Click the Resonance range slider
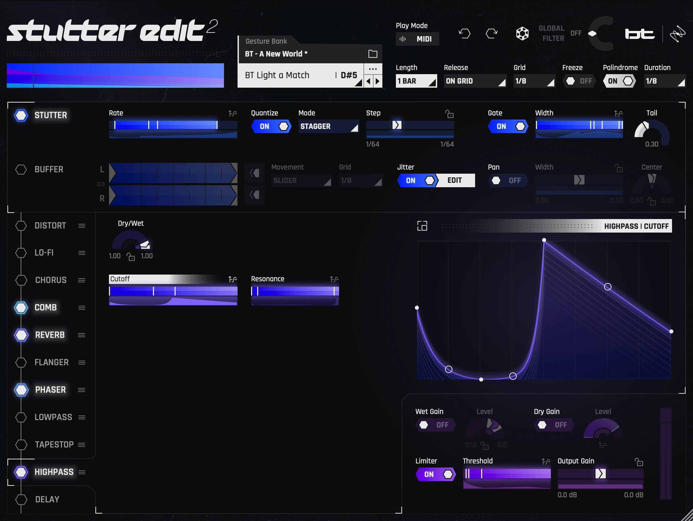Image resolution: width=693 pixels, height=521 pixels. (x=295, y=291)
